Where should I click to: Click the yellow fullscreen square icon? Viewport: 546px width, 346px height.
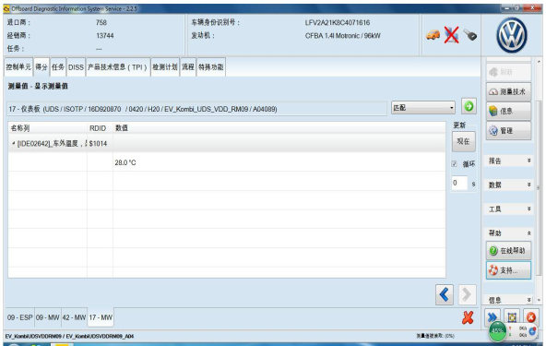pos(512,317)
